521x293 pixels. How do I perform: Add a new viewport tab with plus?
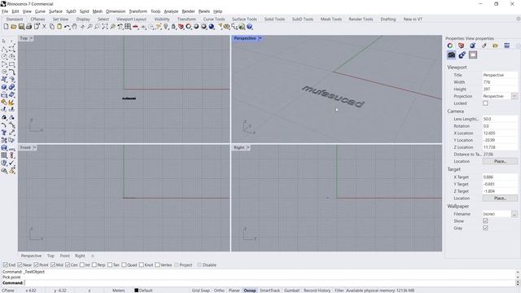(x=93, y=256)
